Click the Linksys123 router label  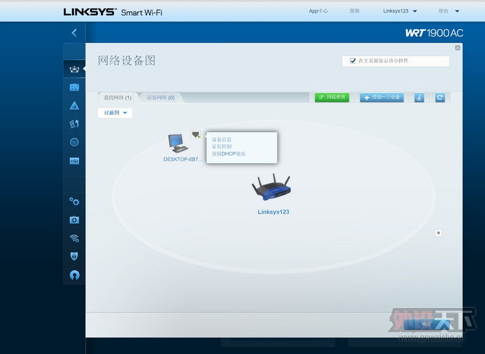click(x=274, y=212)
